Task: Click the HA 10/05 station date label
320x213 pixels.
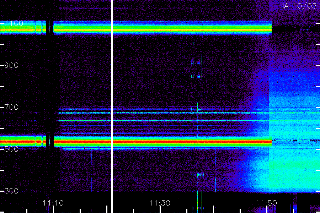Action: pyautogui.click(x=298, y=6)
